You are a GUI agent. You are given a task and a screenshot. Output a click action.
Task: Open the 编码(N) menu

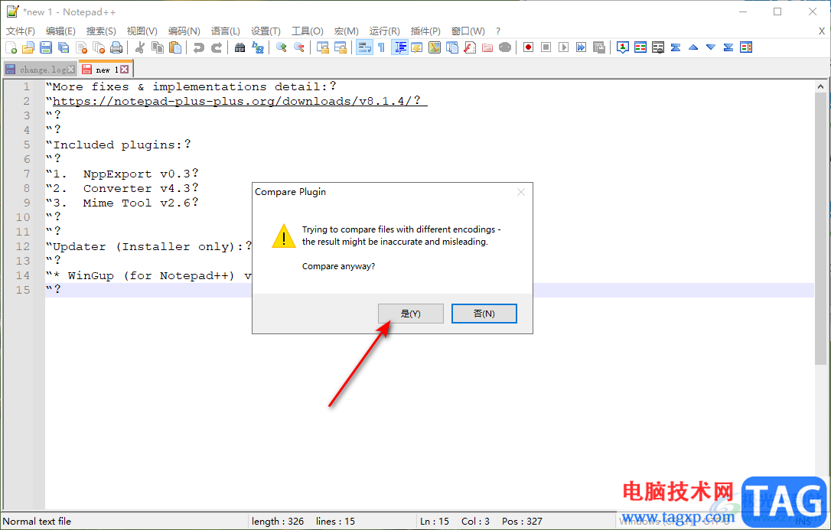[x=184, y=31]
